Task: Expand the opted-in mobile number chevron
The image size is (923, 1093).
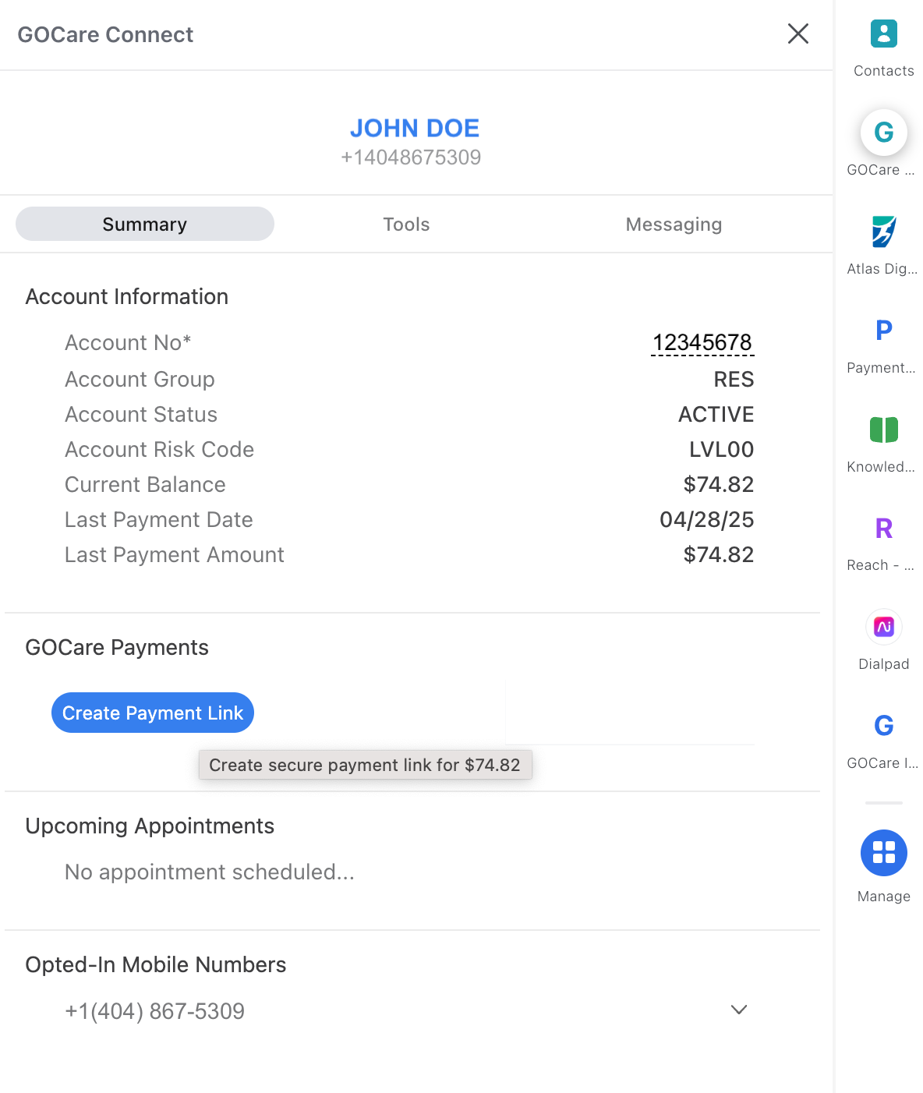Action: (x=738, y=1010)
